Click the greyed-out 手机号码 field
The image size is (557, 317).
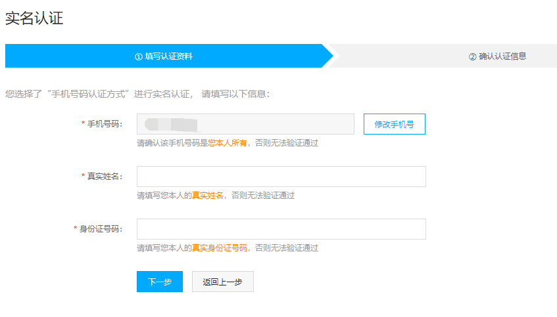pyautogui.click(x=245, y=124)
